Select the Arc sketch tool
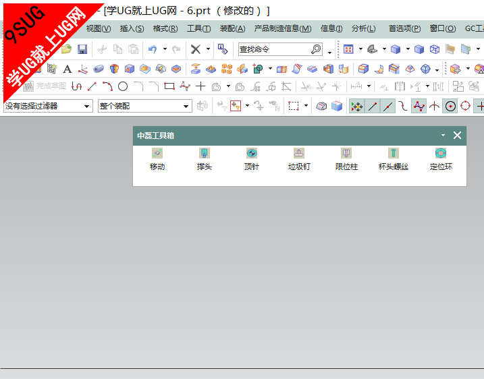The height and width of the screenshot is (379, 484). click(107, 86)
